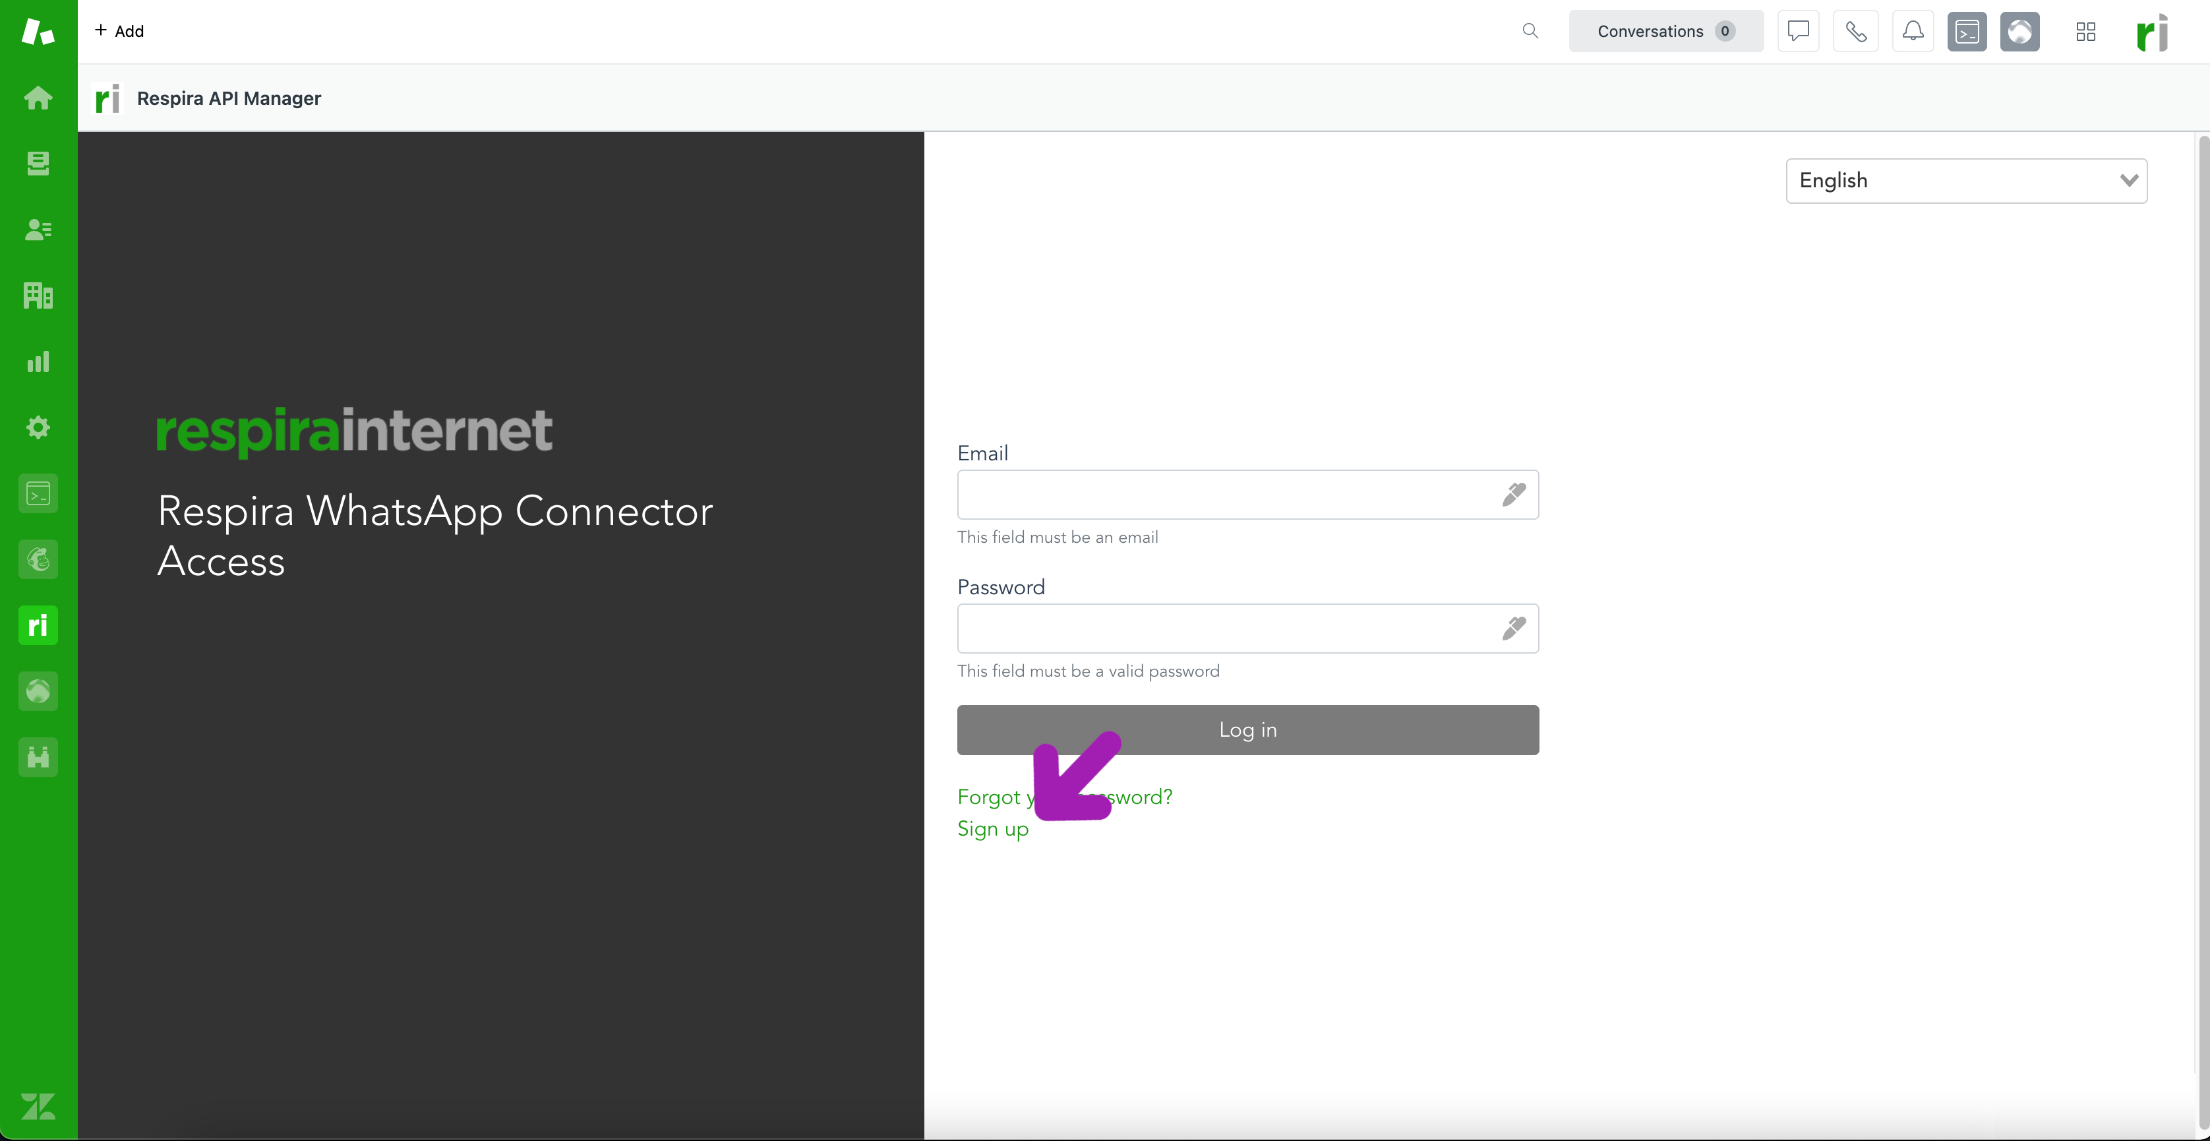The image size is (2210, 1141).
Task: Open the English language dropdown
Action: 1966,180
